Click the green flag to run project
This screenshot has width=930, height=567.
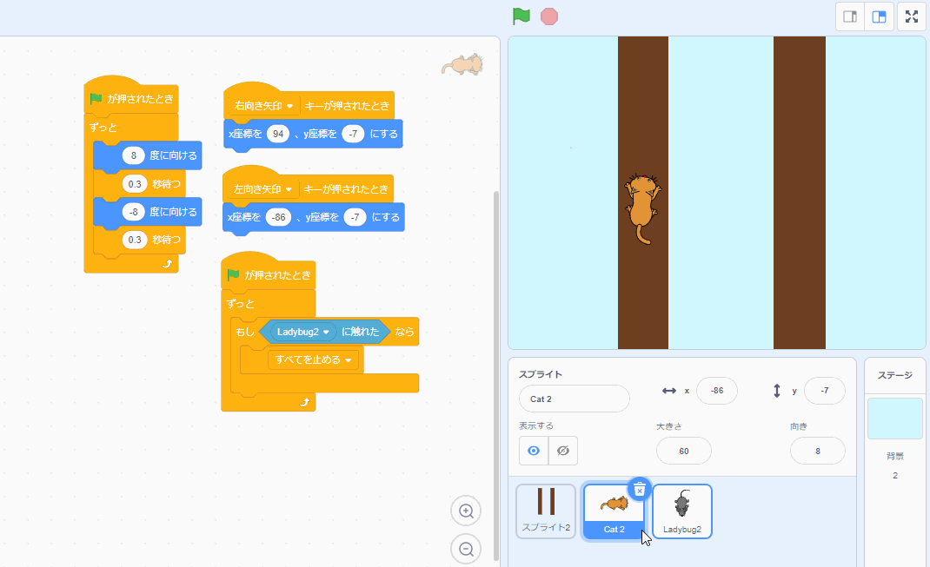tap(521, 16)
